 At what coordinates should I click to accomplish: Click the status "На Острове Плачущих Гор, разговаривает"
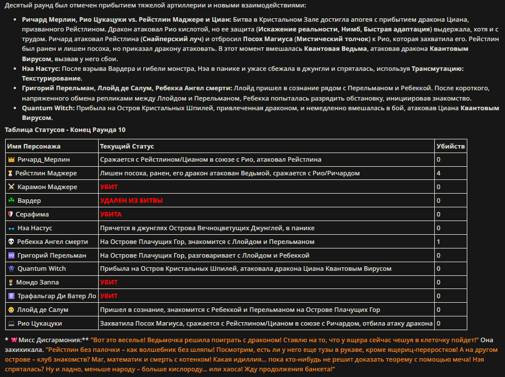[204, 255]
